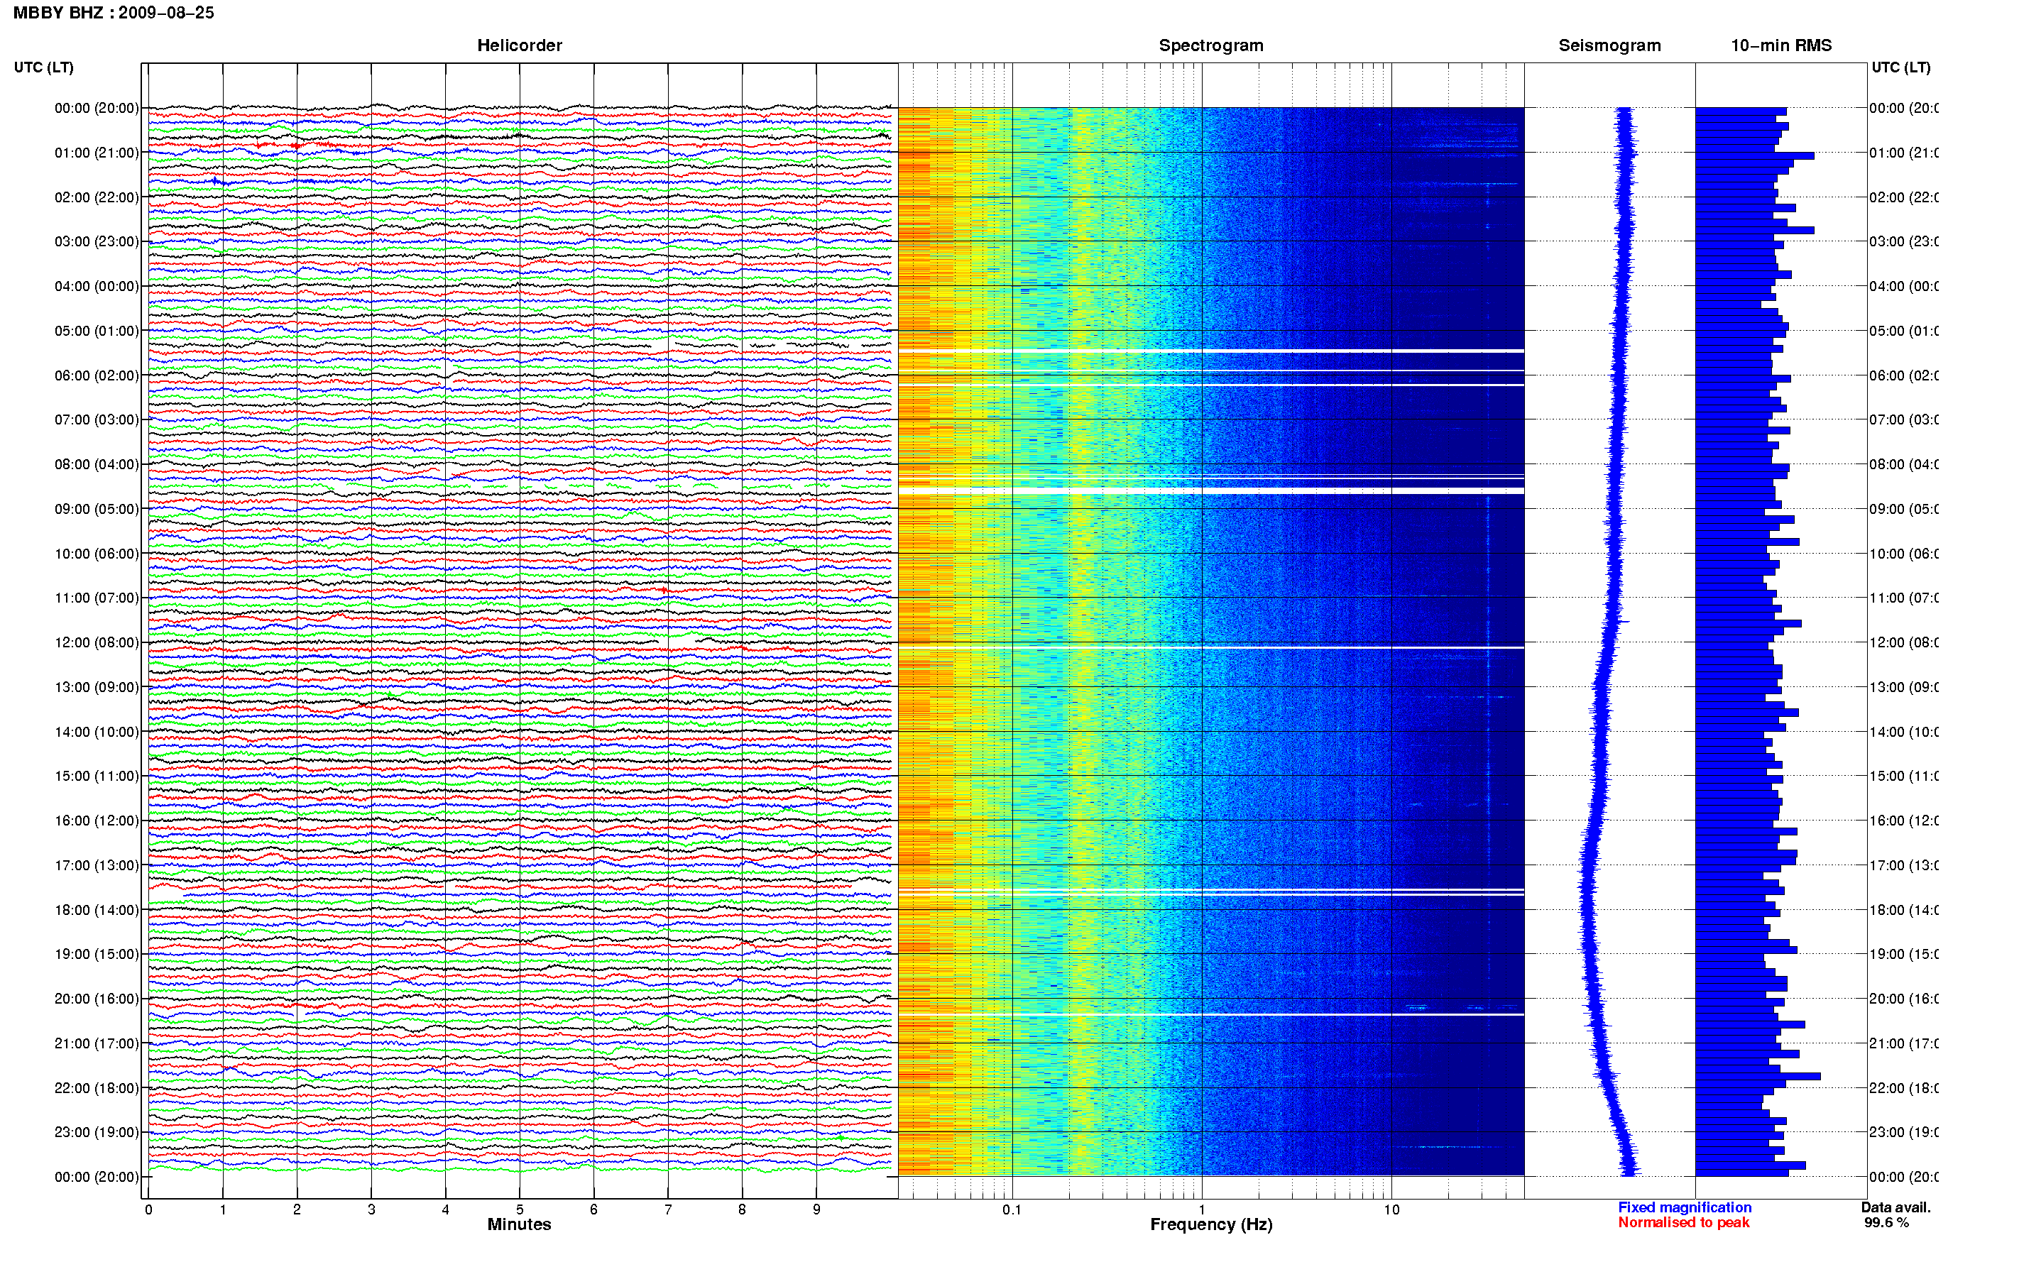Click the left '15:00 (11:00)' time label
The image size is (2019, 1262).
[x=96, y=777]
